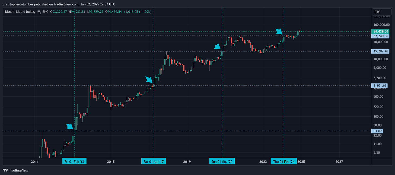The height and width of the screenshot is (175, 395).
Task: Click the TradingView logo icon
Action: (x=5, y=170)
